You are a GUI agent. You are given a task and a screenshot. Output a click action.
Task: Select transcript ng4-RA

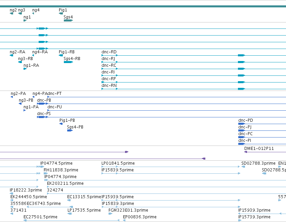(40, 52)
